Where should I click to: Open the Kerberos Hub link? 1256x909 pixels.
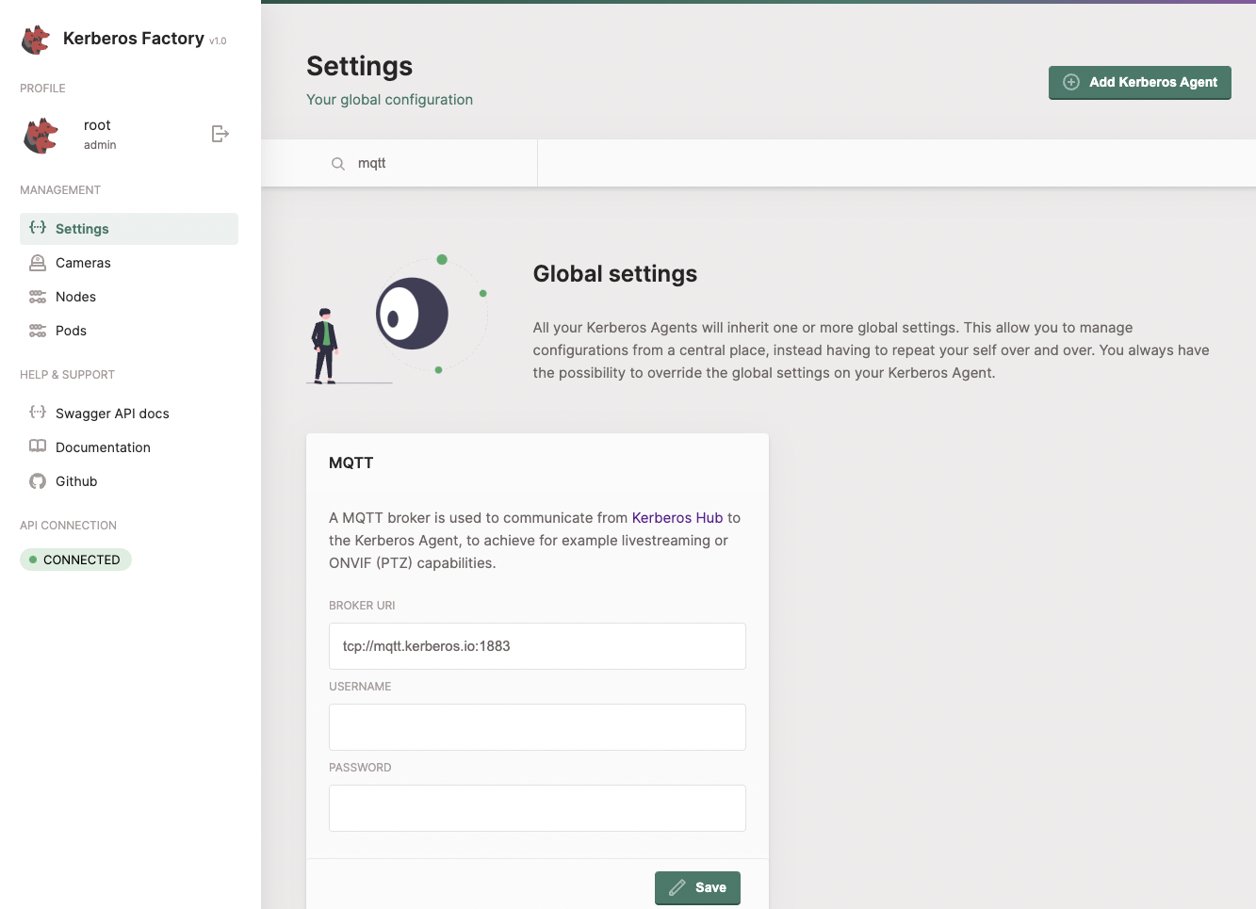(677, 517)
